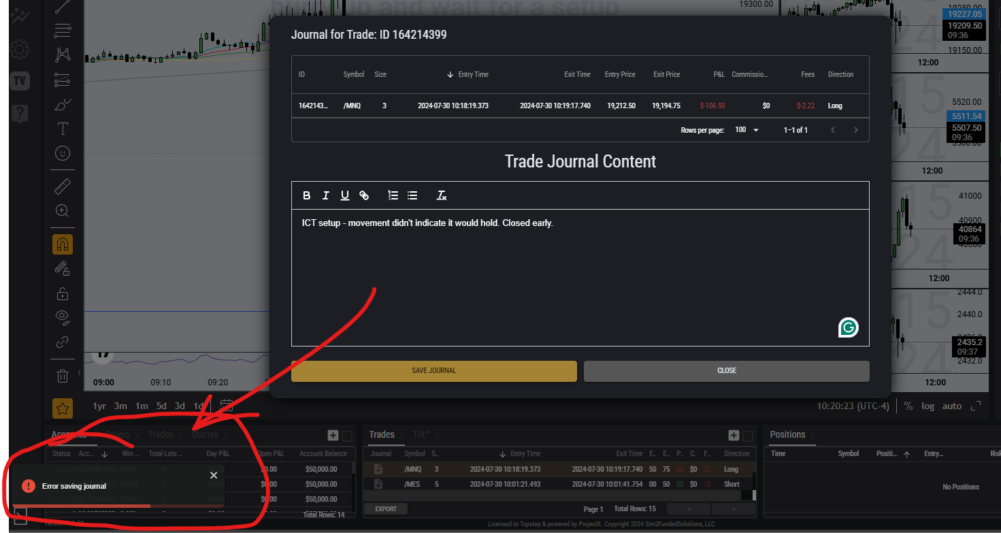Click the Save Journal button

(x=433, y=371)
